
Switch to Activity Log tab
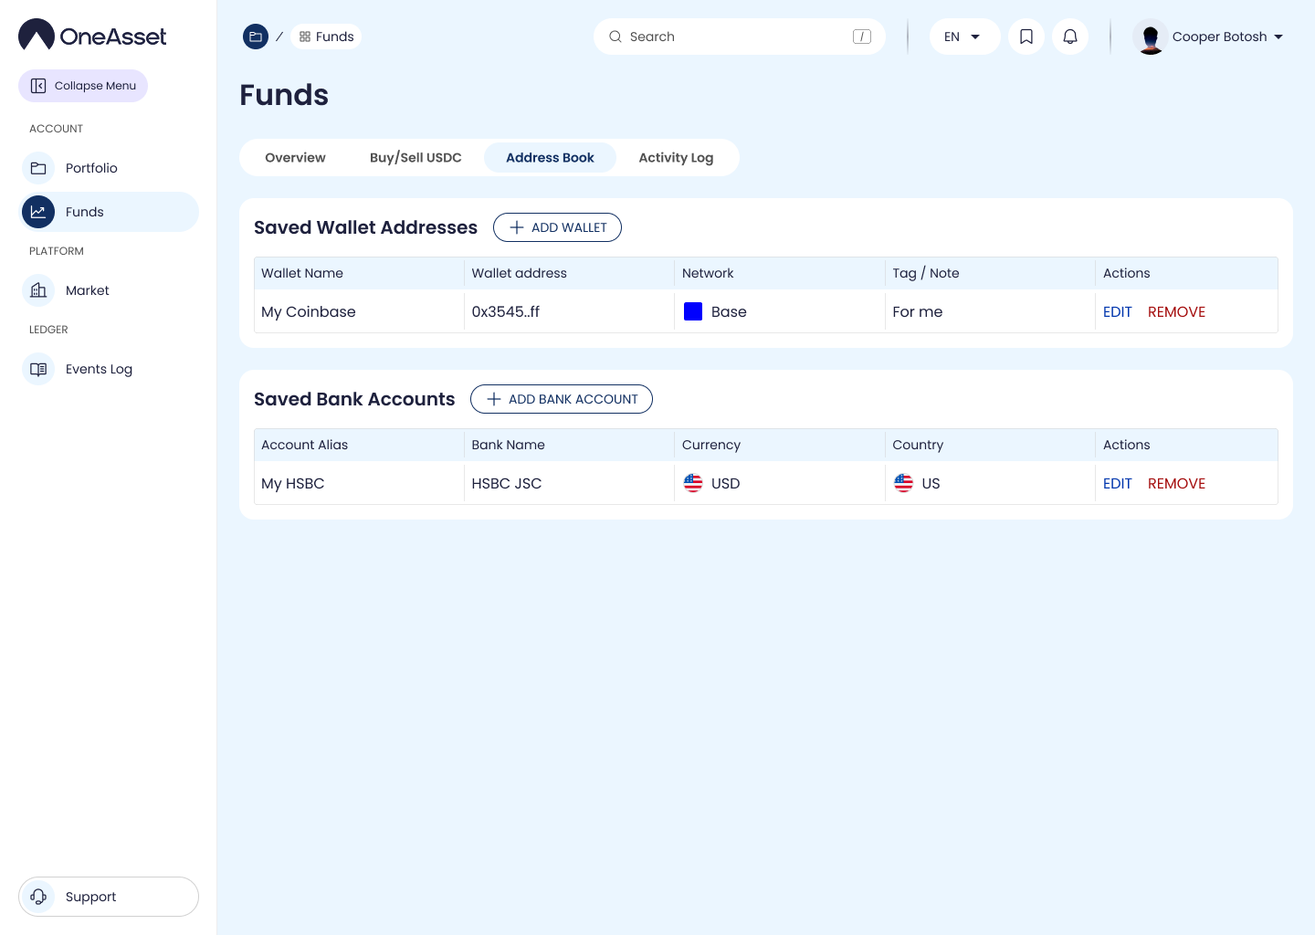point(676,158)
